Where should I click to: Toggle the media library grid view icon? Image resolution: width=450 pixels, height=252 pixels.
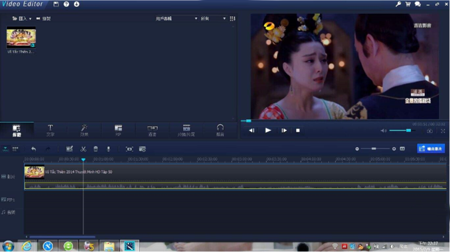(232, 18)
